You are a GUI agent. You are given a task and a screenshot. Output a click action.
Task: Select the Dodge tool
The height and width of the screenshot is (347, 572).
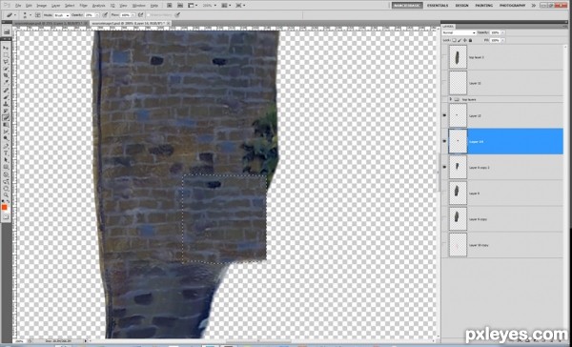6,139
